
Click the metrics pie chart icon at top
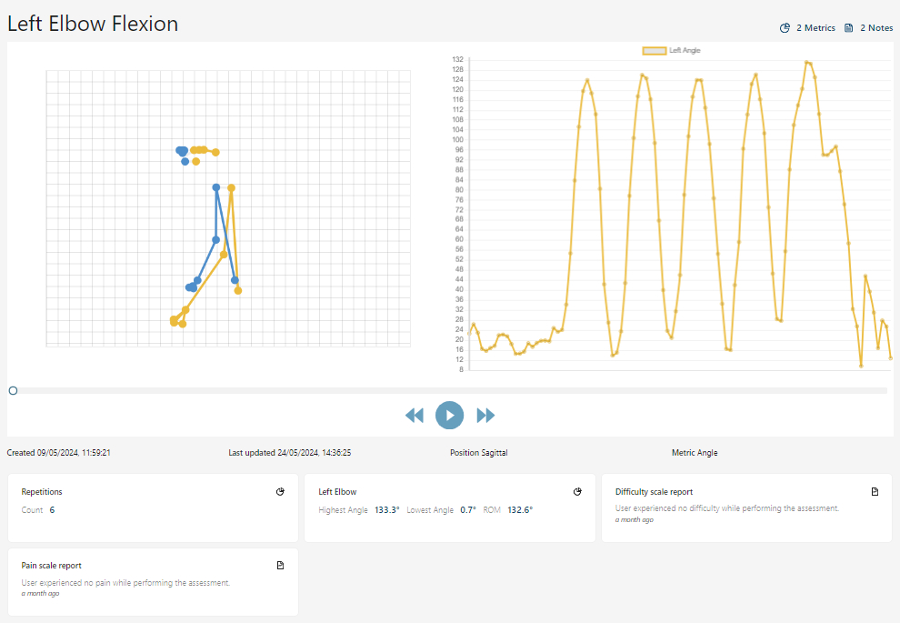pos(785,27)
